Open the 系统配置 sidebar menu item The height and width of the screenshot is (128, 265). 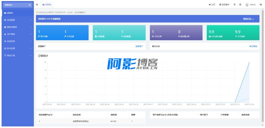[x=18, y=20]
